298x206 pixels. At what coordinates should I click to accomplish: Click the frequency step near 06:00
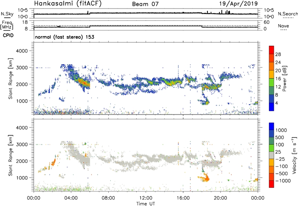pyautogui.click(x=90, y=26)
